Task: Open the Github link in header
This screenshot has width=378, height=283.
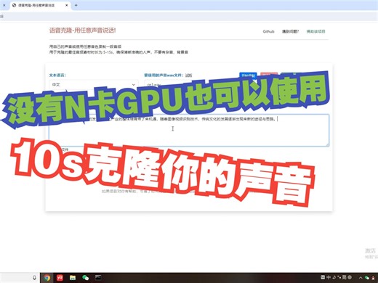Action: pyautogui.click(x=268, y=31)
